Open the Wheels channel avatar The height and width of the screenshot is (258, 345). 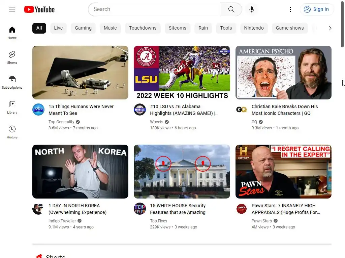pos(140,110)
